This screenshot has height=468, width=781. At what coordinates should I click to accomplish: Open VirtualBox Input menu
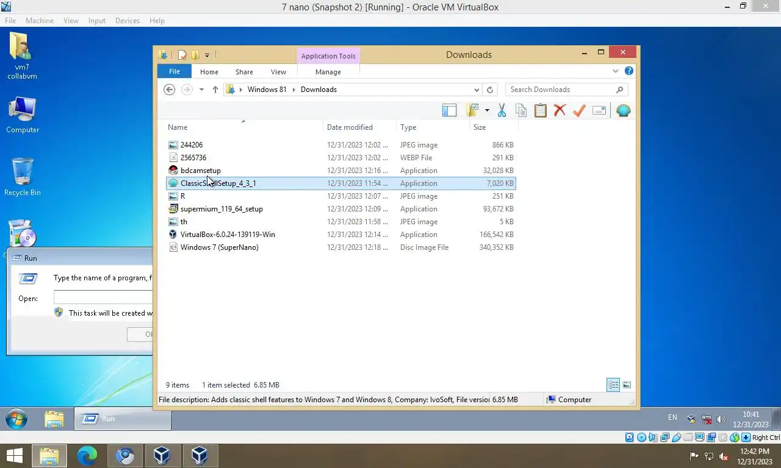pyautogui.click(x=96, y=20)
